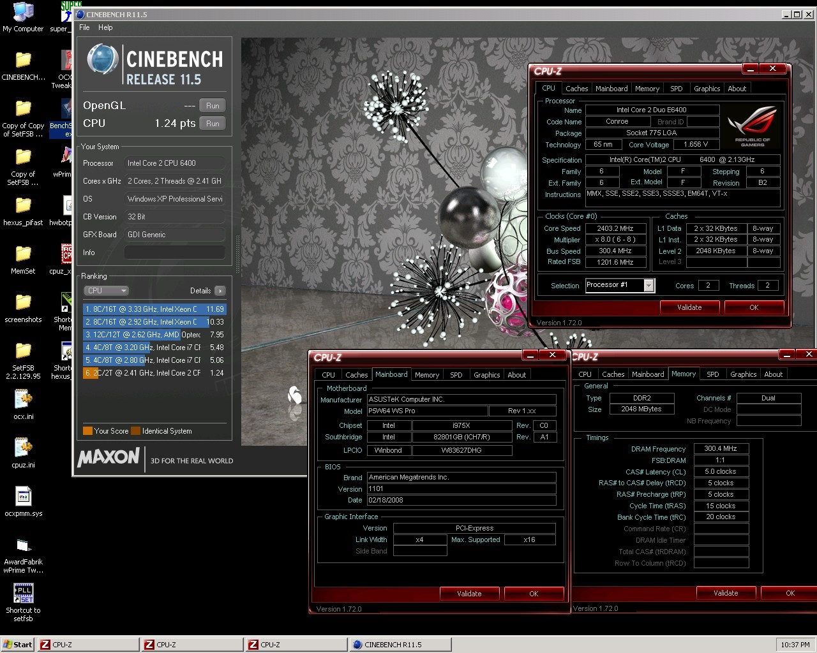Screen dimensions: 817x653
Task: Open Graphics tab in Memory CPU-Z window
Action: coord(744,374)
